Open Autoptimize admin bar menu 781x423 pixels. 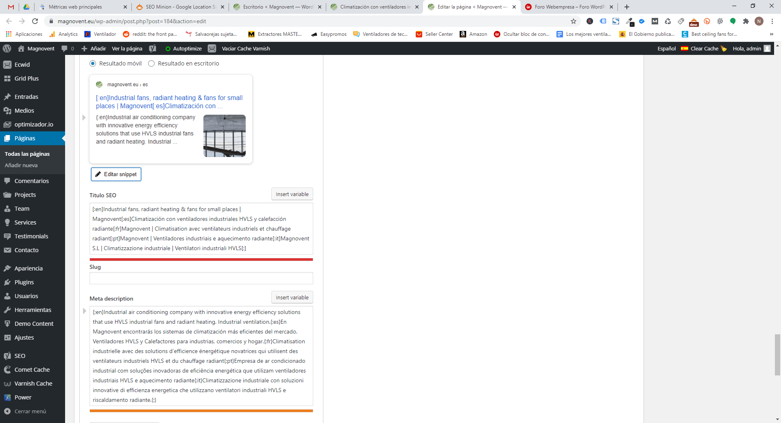click(183, 48)
